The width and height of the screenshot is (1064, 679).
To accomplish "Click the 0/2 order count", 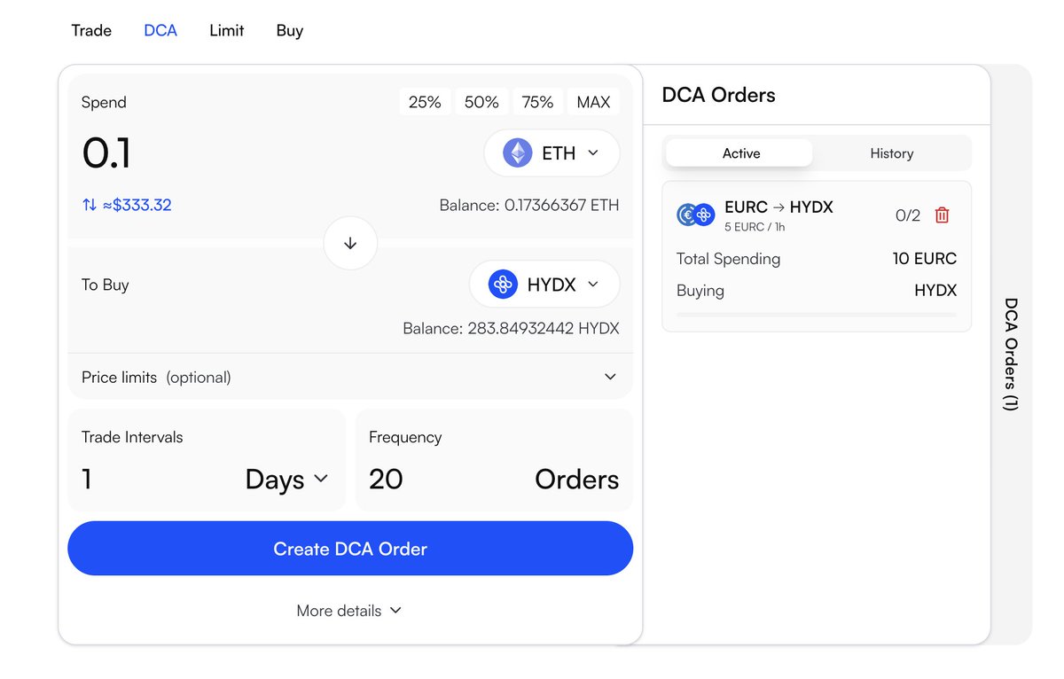I will (908, 215).
